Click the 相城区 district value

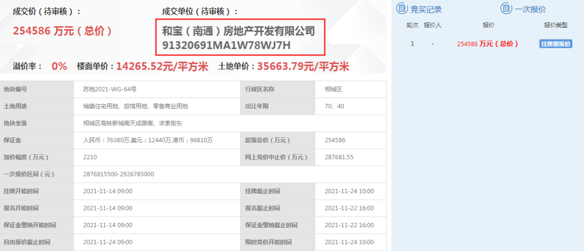point(333,89)
